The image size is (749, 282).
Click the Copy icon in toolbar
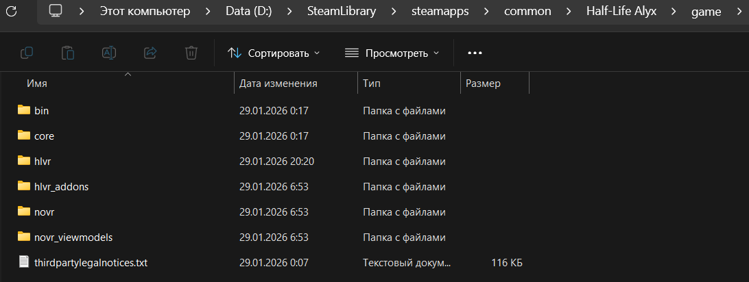(27, 53)
